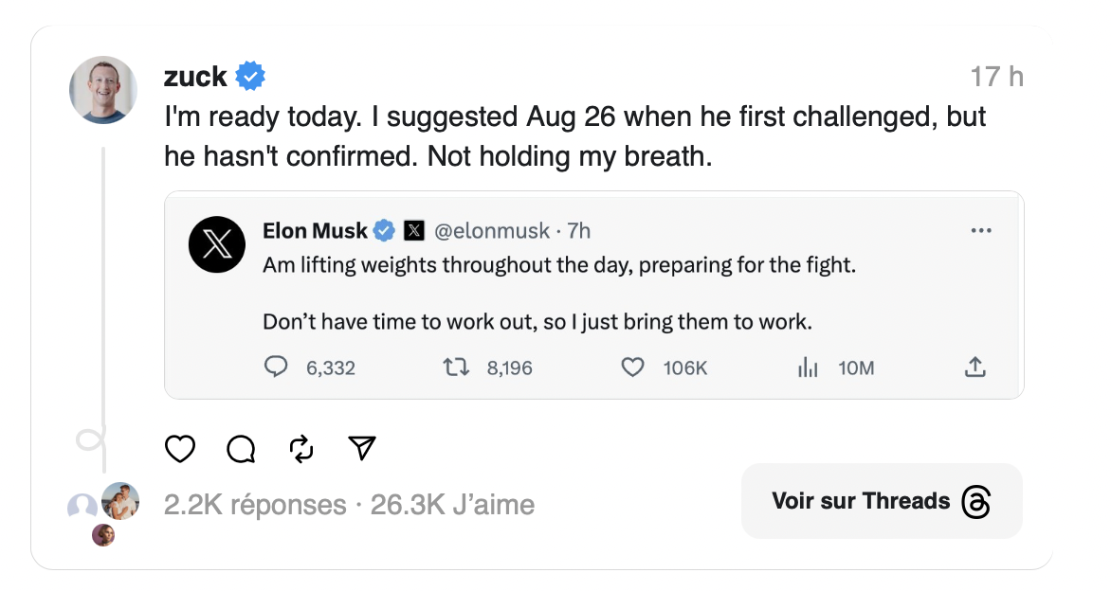
Task: Click the quoted tweet reply count icon
Action: tap(275, 367)
